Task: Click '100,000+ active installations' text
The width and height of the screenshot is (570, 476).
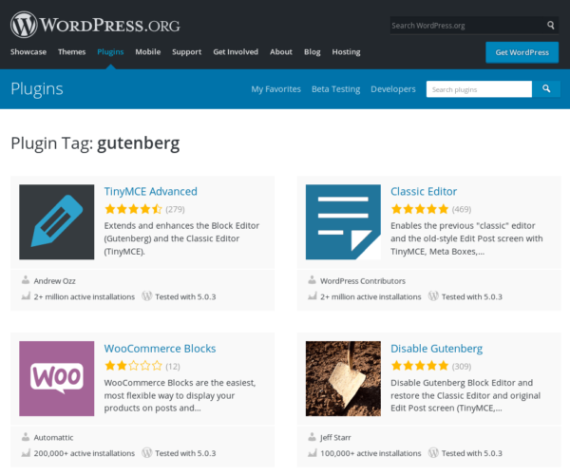Action: pyautogui.click(x=370, y=453)
